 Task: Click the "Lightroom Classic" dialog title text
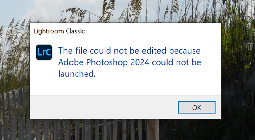tap(59, 31)
